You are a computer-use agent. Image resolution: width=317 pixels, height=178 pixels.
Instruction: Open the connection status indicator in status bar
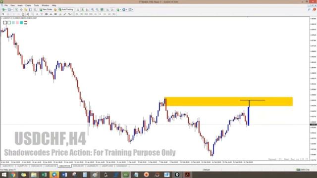pyautogui.click(x=303, y=170)
